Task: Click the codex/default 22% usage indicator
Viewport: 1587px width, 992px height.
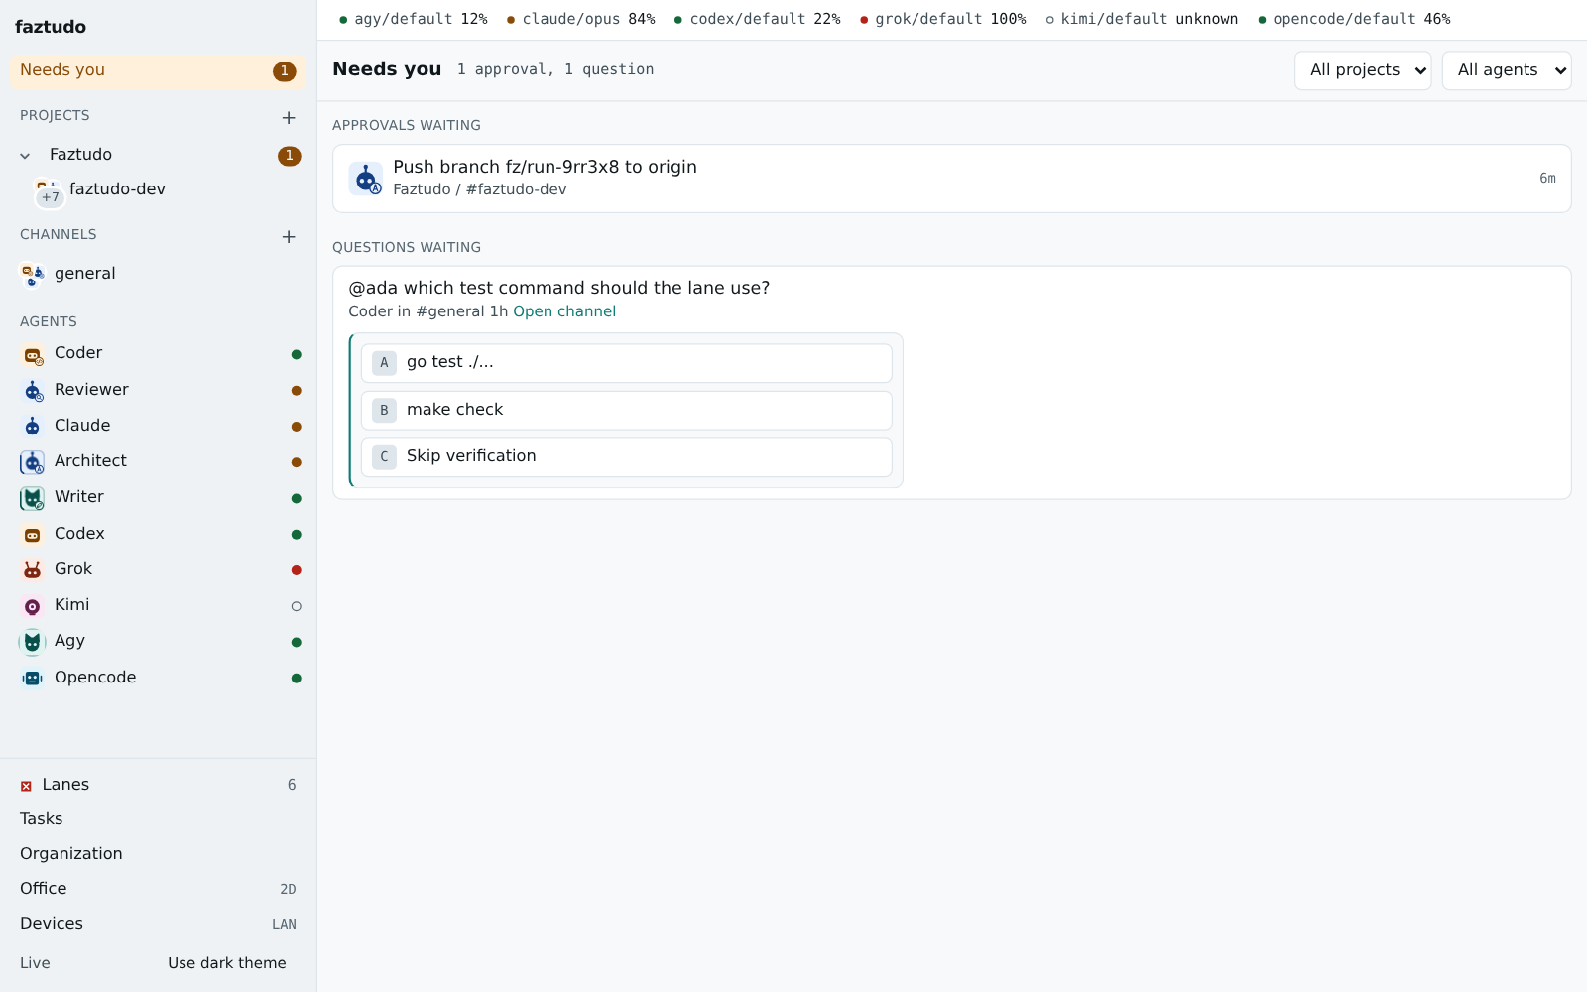Action: coord(758,19)
